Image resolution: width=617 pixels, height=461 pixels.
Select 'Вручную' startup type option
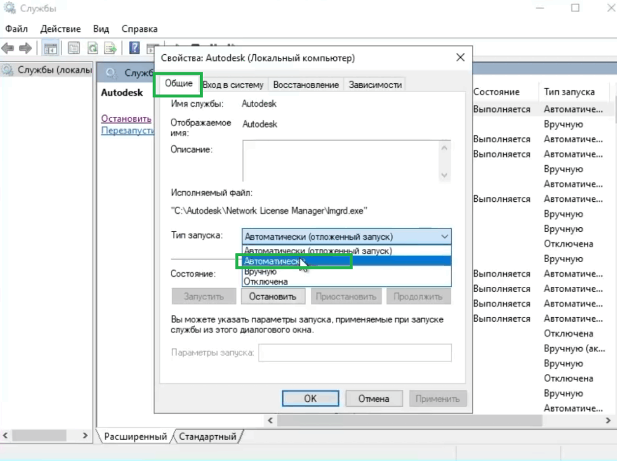tap(260, 272)
